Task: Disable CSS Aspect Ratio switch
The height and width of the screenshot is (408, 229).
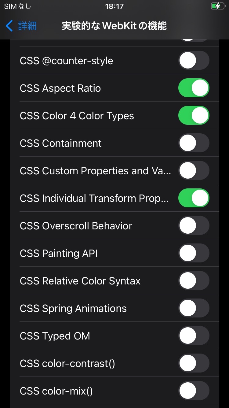Action: pos(194,88)
